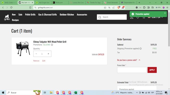Close the My Cart tab
Screen dimensions: 170x95
pos(32,2)
